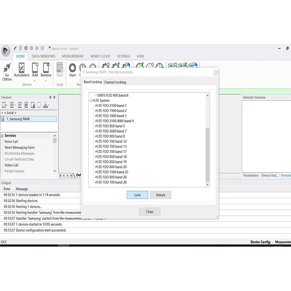Screen dimensions: 291x291
Task: Toggle the LTE System checkbox
Action: click(93, 100)
